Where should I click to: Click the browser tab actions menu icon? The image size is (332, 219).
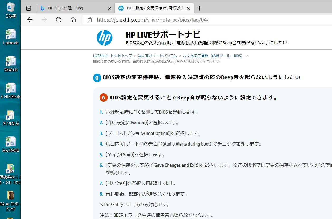pyautogui.click(x=28, y=8)
